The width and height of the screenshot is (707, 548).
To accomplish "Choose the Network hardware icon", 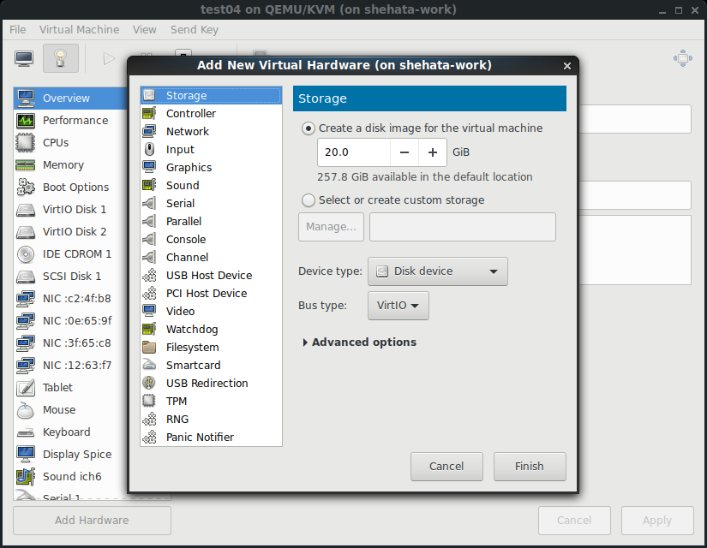I will pyautogui.click(x=150, y=132).
